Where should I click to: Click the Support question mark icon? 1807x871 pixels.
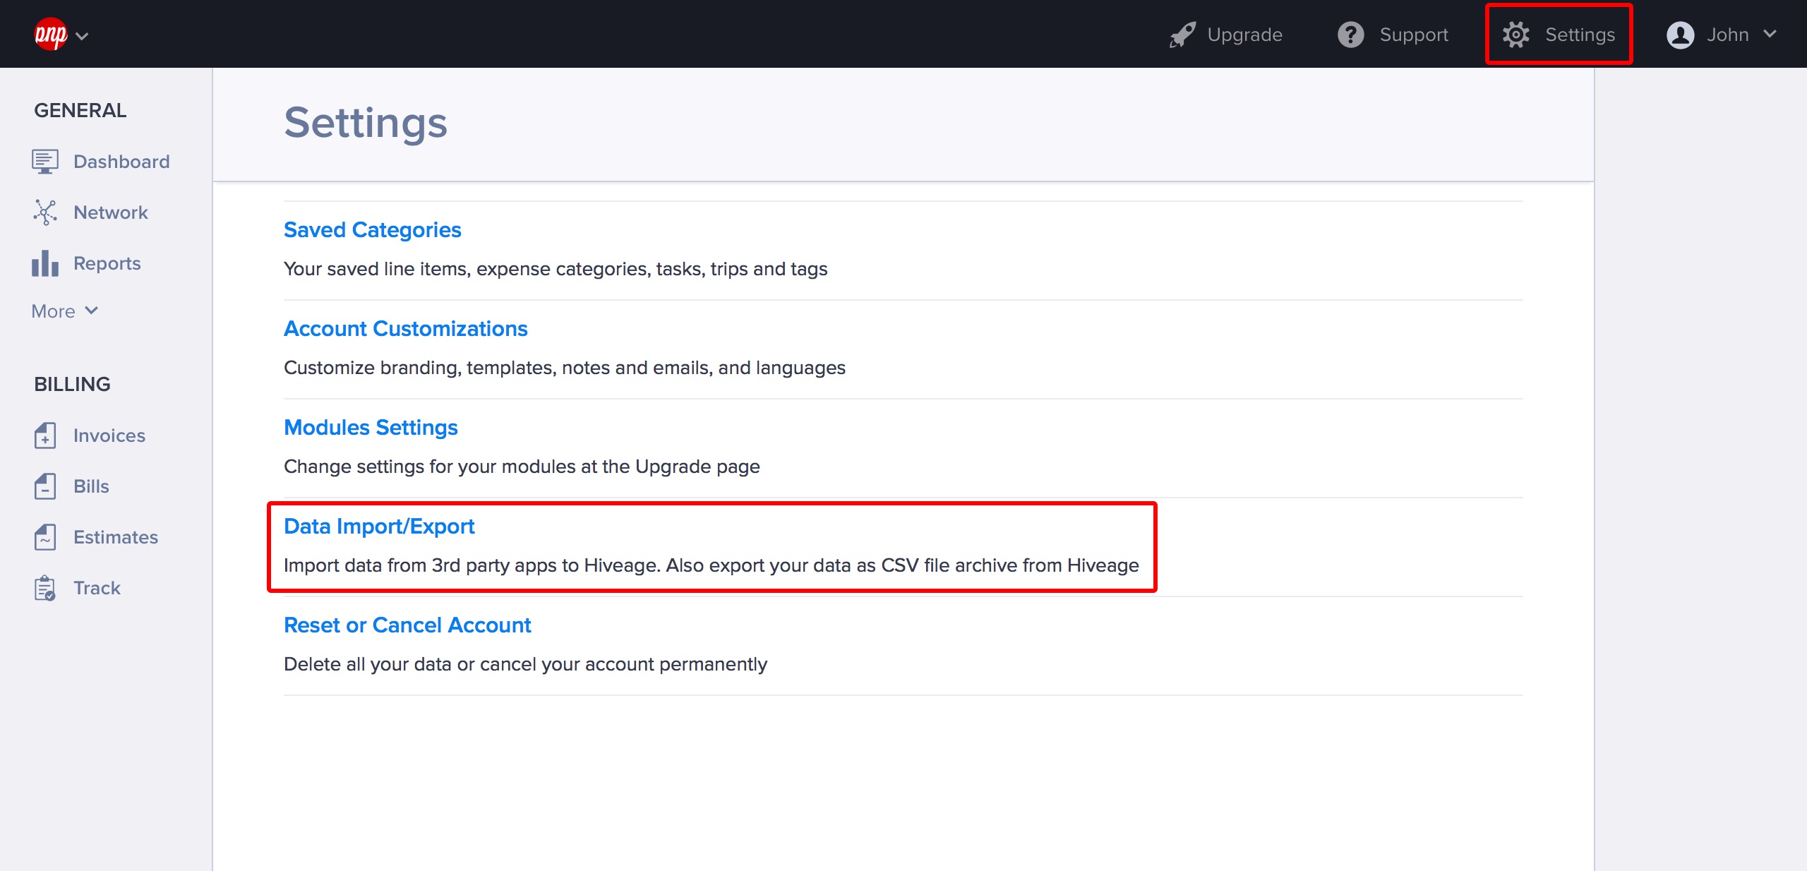tap(1350, 35)
